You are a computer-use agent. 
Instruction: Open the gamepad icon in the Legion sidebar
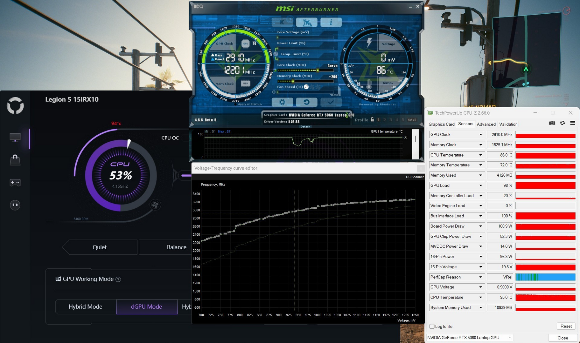(15, 182)
